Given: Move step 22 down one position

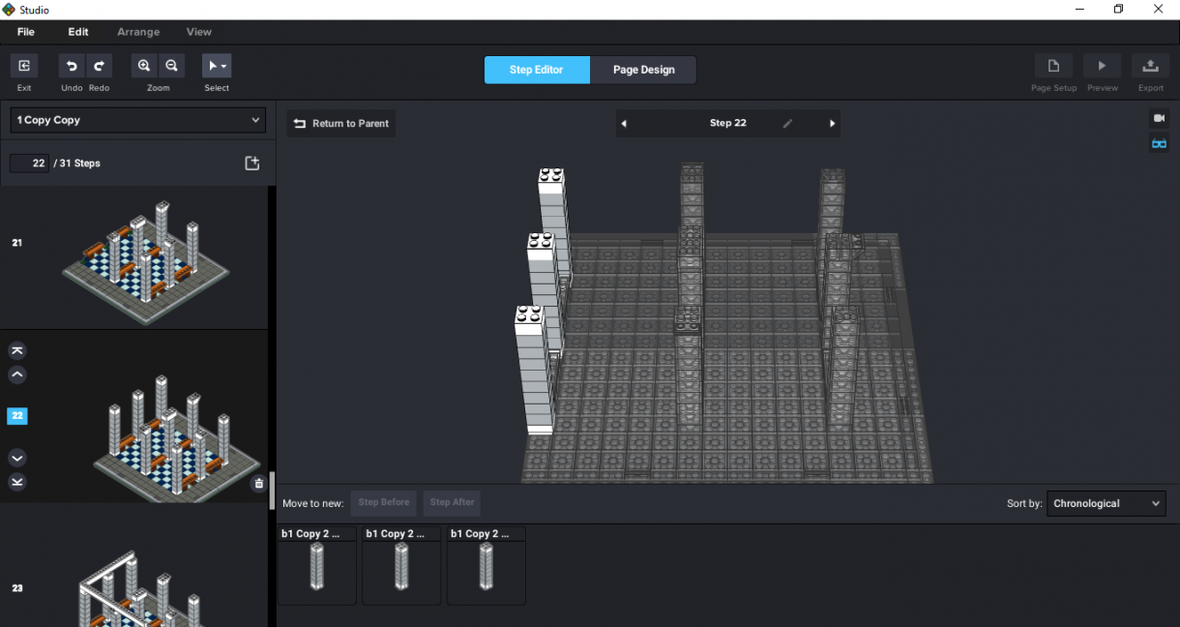Looking at the screenshot, I should (x=17, y=458).
